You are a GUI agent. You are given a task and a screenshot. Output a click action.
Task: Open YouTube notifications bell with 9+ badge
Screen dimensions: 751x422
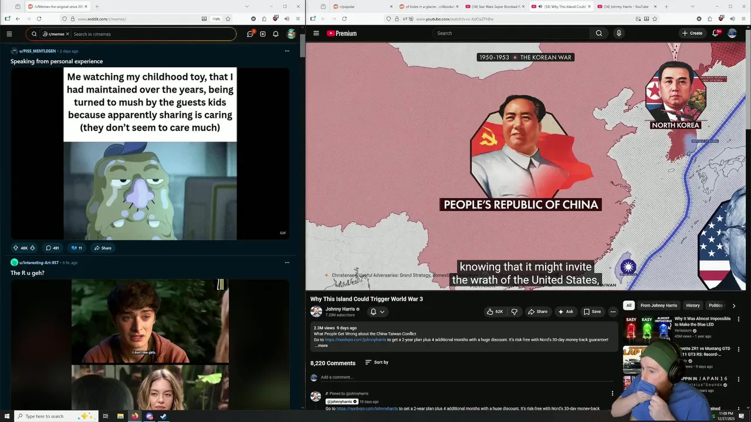click(x=716, y=33)
